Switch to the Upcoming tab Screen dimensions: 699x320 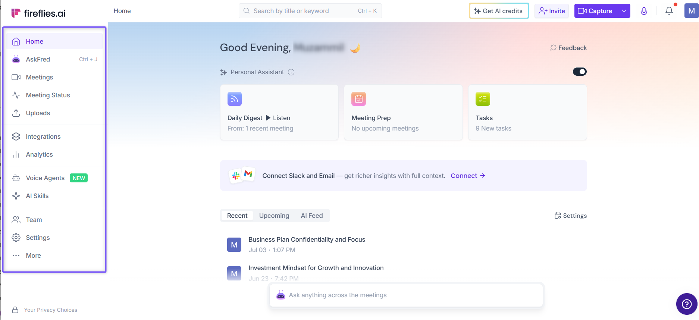point(274,216)
